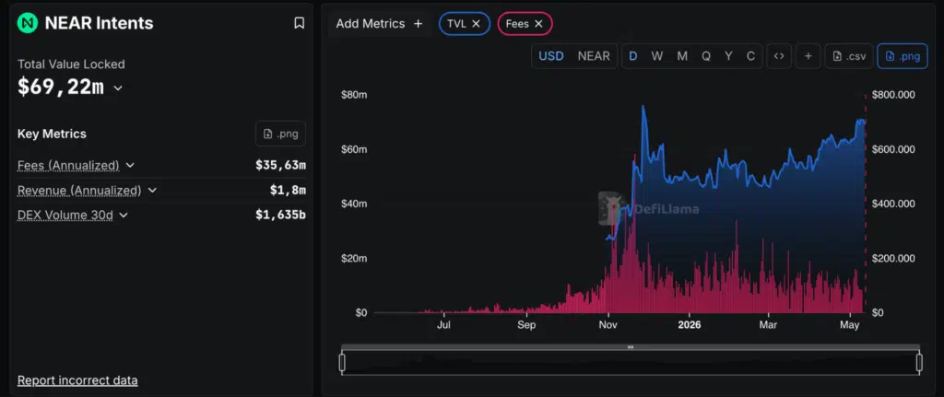Click the right handle of range slider
Screen dimensions: 944x397
point(919,363)
